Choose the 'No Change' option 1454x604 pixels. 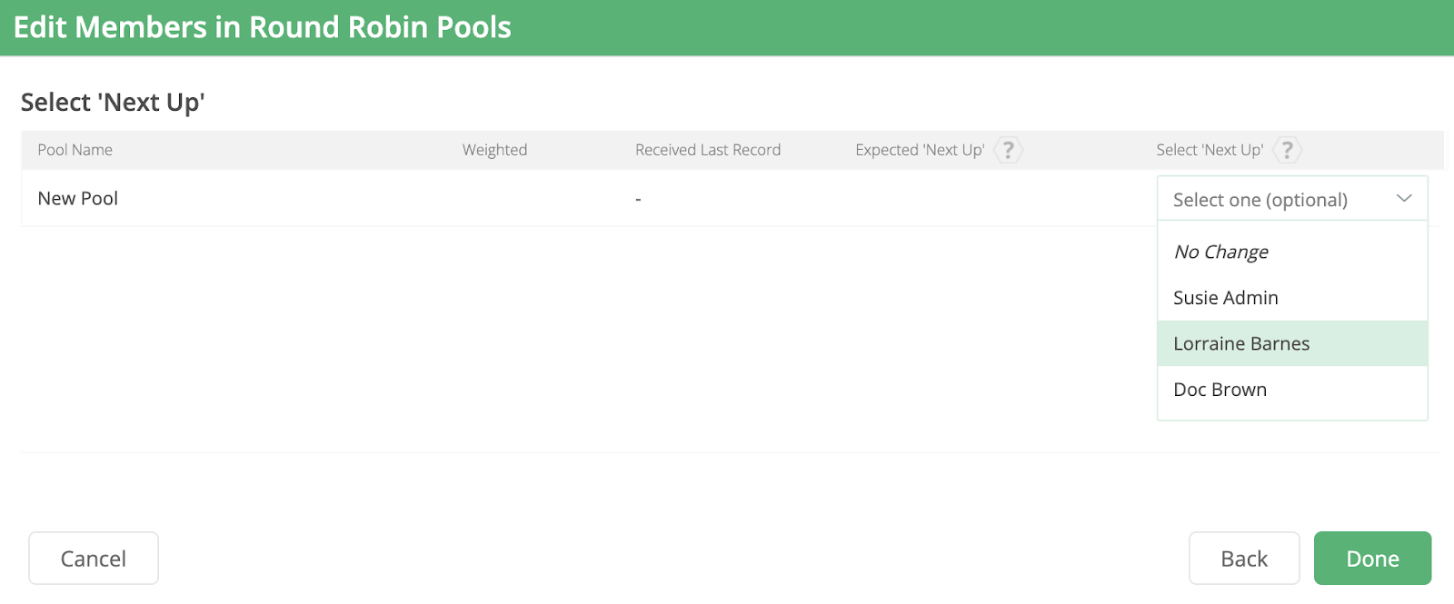coord(1220,252)
